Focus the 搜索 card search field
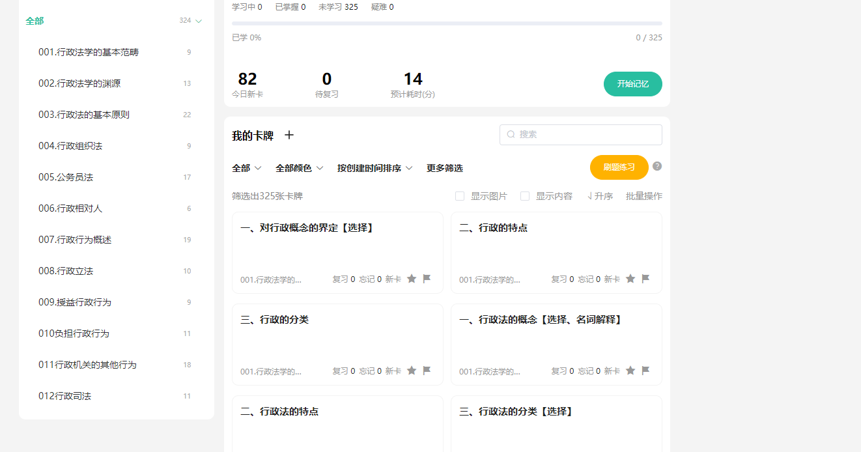The width and height of the screenshot is (861, 452). coord(581,135)
